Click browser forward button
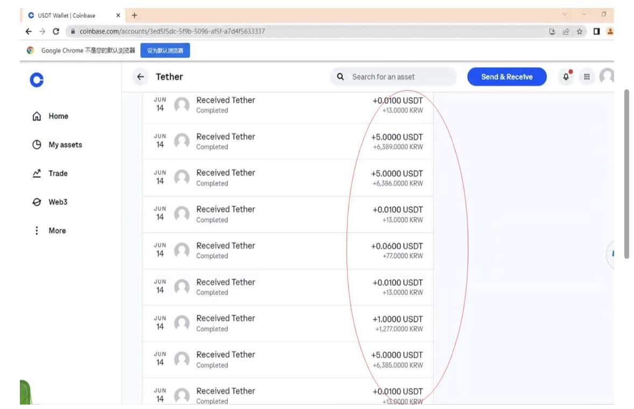634x409 pixels. (x=42, y=31)
